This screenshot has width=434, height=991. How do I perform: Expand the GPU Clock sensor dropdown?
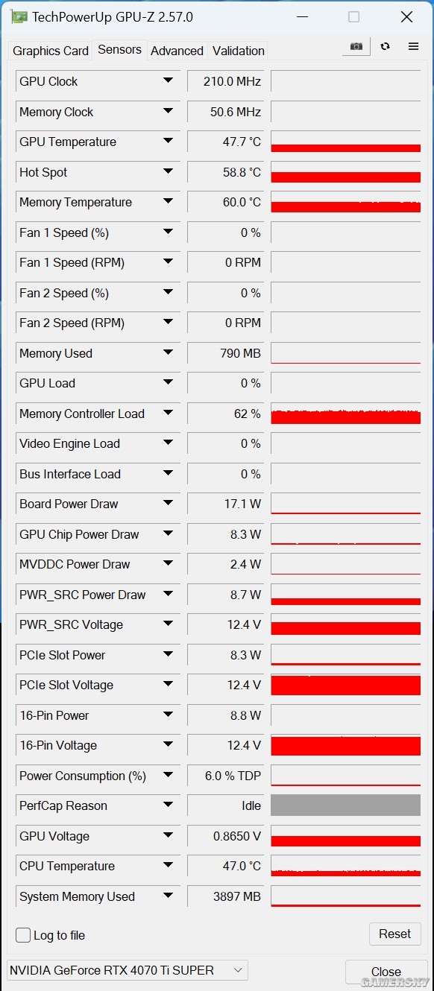pos(168,80)
